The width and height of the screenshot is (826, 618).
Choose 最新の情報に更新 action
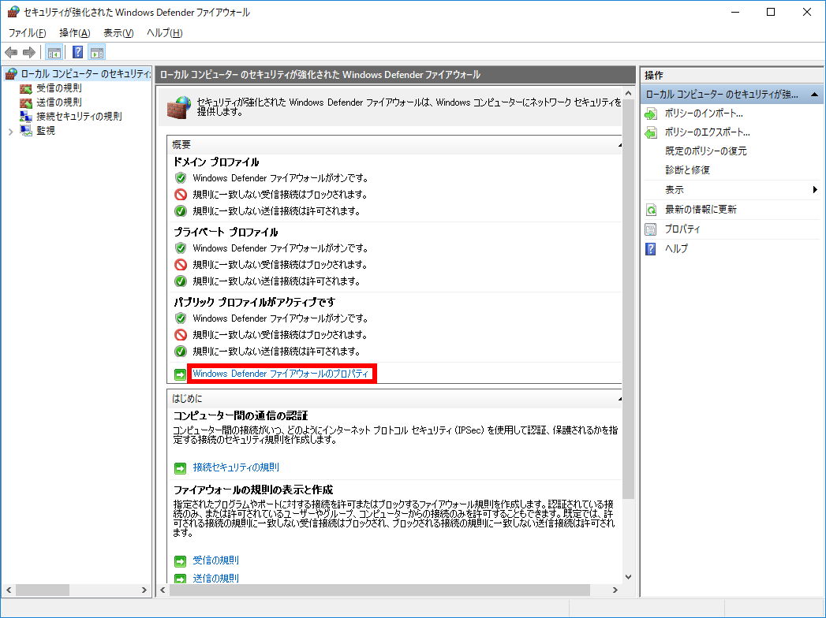tap(701, 210)
